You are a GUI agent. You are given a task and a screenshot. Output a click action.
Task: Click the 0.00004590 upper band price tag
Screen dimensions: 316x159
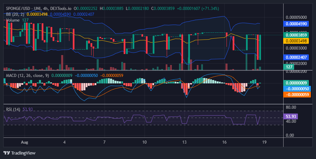296,24
